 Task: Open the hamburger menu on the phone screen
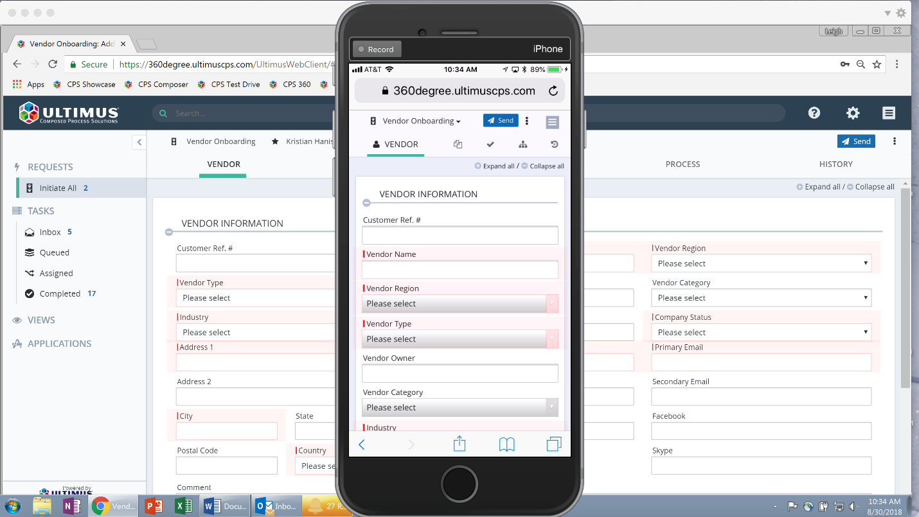(552, 121)
